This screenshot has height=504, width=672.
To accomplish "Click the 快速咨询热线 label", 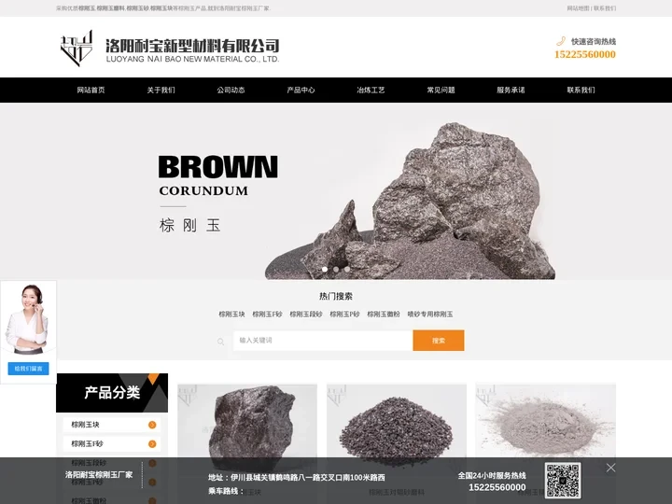I will pos(594,42).
